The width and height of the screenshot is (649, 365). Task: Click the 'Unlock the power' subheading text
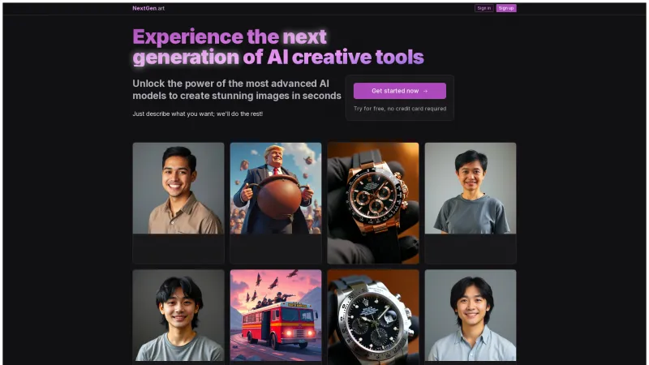237,89
